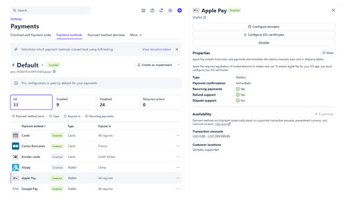Expand the Default configuration dropdown

pyautogui.click(x=43, y=65)
